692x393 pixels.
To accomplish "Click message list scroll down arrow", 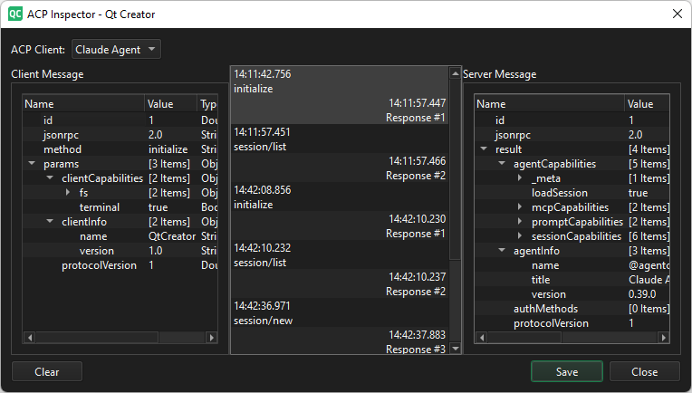I will (455, 349).
